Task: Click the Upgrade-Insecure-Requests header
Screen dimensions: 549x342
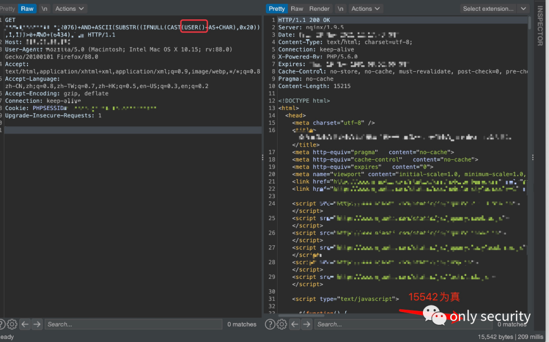Action: point(53,116)
